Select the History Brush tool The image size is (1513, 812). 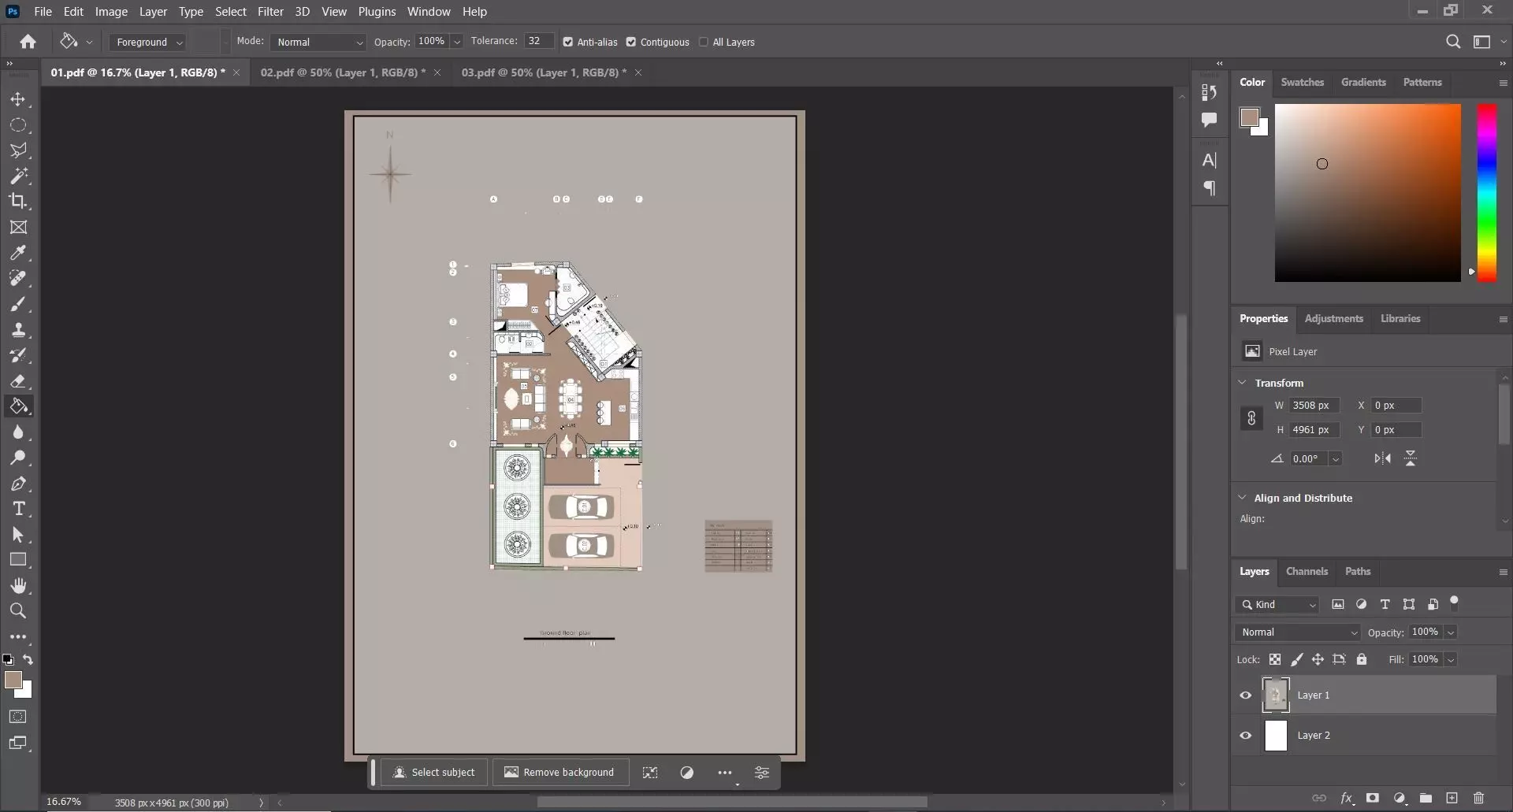click(18, 355)
